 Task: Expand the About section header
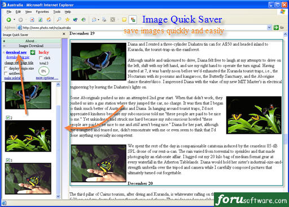(31, 41)
